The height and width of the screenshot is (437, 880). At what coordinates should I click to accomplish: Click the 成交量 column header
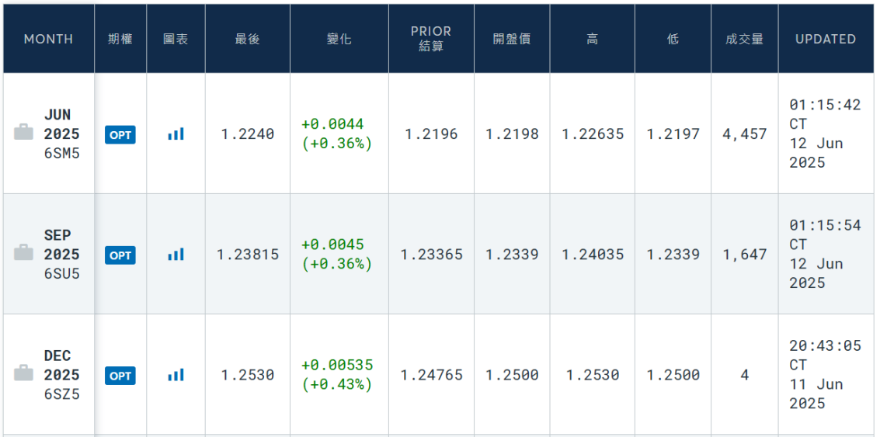point(744,39)
